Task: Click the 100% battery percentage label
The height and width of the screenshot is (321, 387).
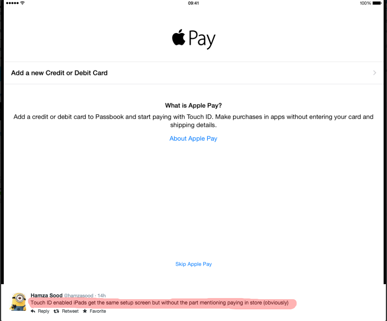Action: coord(365,3)
